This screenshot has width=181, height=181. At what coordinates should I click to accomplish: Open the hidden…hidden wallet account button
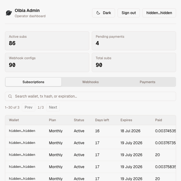[x=159, y=13]
